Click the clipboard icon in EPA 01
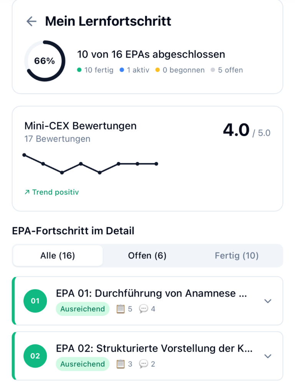The width and height of the screenshot is (295, 382). [121, 309]
